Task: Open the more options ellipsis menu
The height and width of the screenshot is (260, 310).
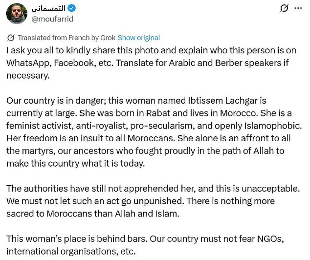Action: pos(298,8)
